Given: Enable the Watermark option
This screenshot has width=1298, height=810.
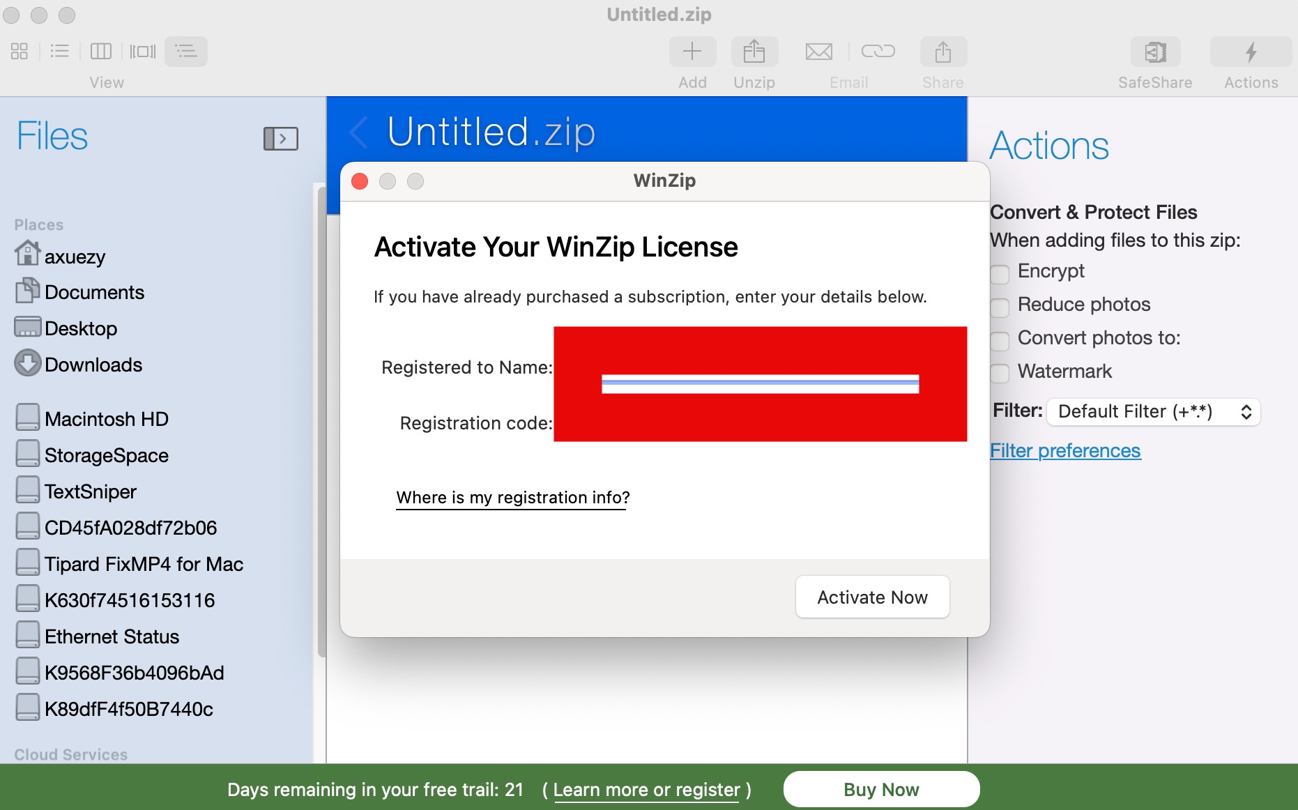Looking at the screenshot, I should point(1000,374).
